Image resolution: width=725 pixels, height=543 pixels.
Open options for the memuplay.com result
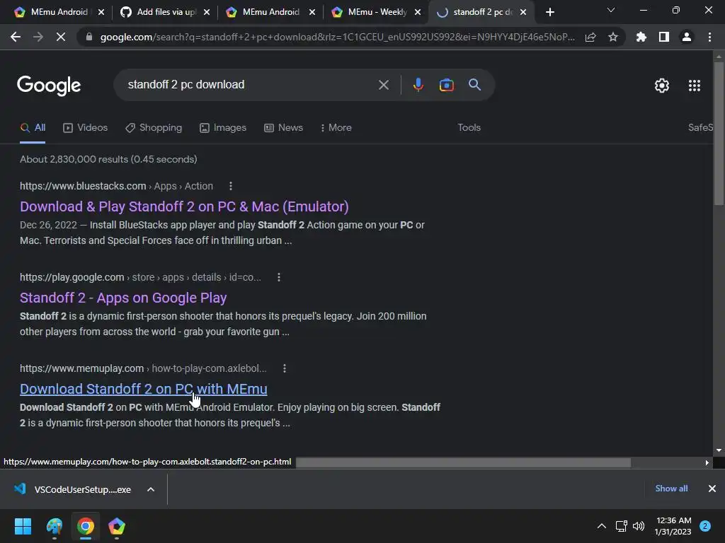click(x=285, y=368)
